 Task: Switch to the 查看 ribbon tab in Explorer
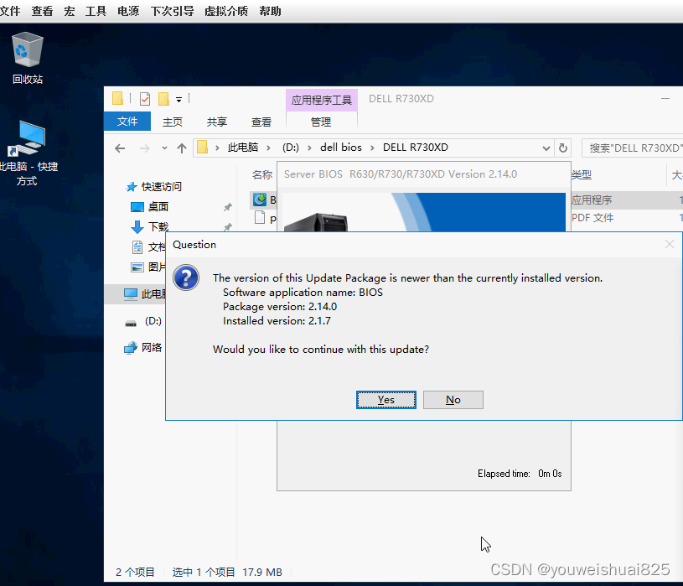click(x=261, y=122)
